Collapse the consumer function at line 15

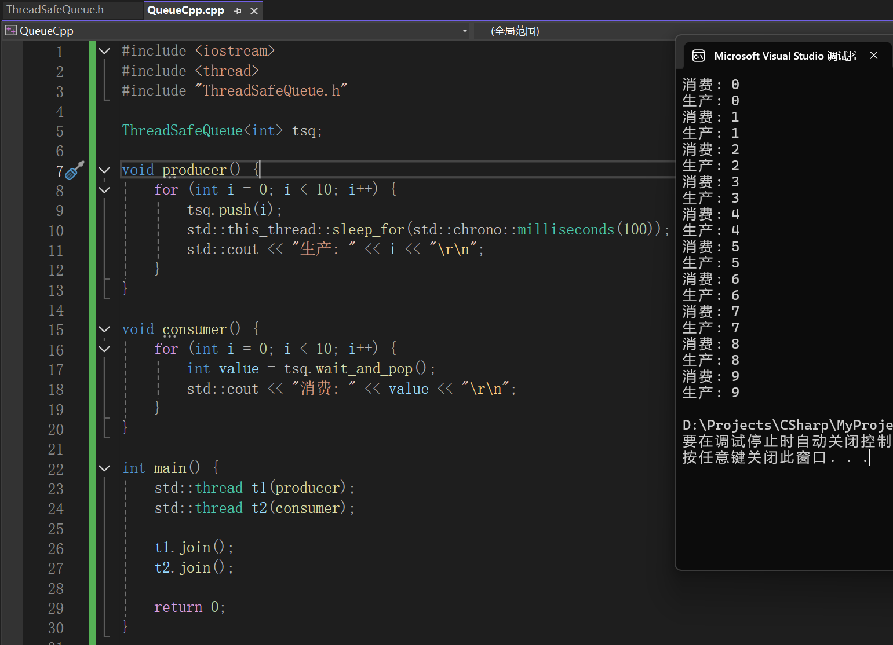click(x=104, y=329)
